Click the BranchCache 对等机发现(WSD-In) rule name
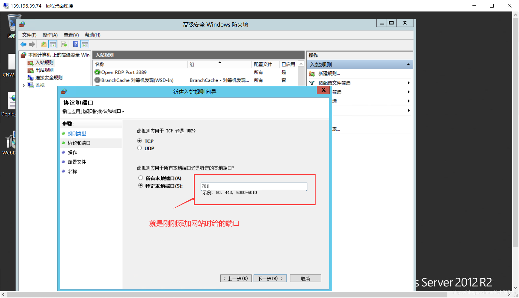 pyautogui.click(x=137, y=80)
